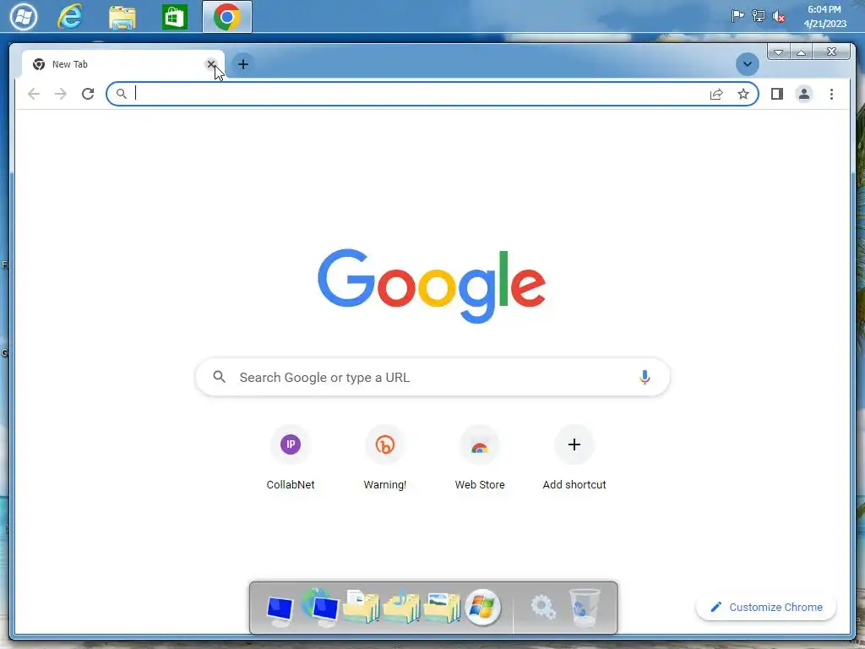865x649 pixels.
Task: Click the magnifier icon in the address bar
Action: coord(122,94)
